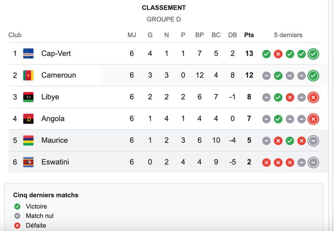The width and height of the screenshot is (334, 231).
Task: Click Eswatini's first red defeat icon
Action: pos(266,163)
